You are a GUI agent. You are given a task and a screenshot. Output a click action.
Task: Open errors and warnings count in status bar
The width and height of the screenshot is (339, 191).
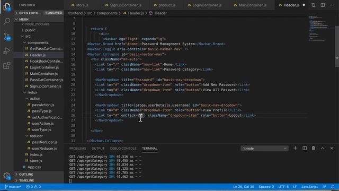click(33, 187)
